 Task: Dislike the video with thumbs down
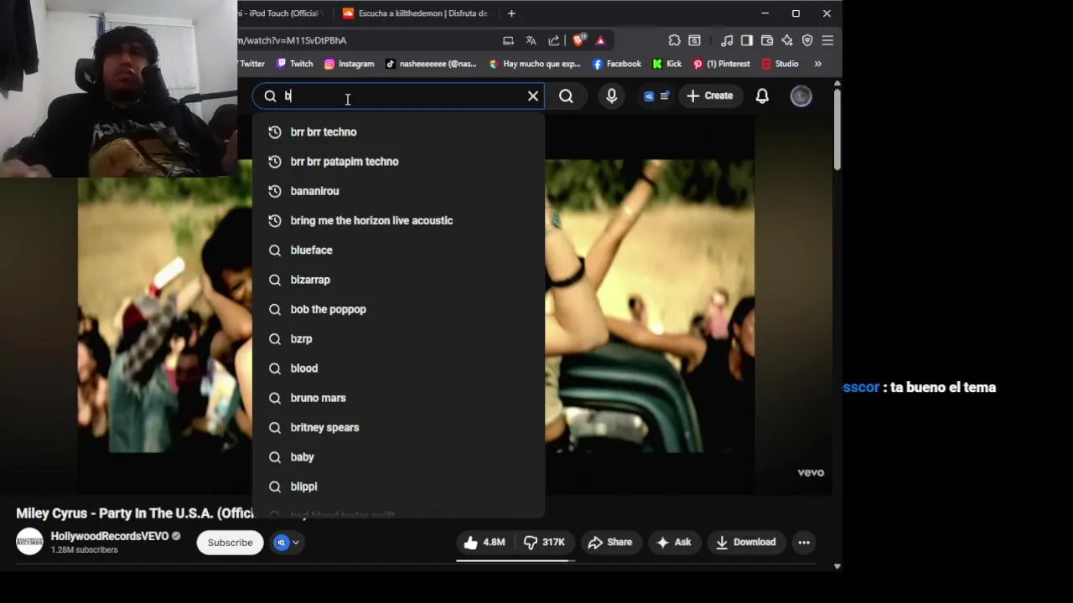[544, 543]
